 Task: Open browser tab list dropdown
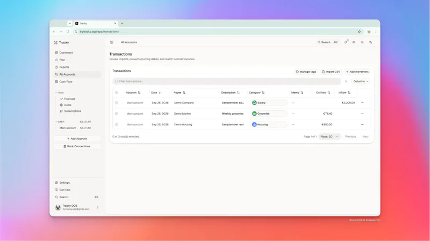pyautogui.click(x=70, y=24)
